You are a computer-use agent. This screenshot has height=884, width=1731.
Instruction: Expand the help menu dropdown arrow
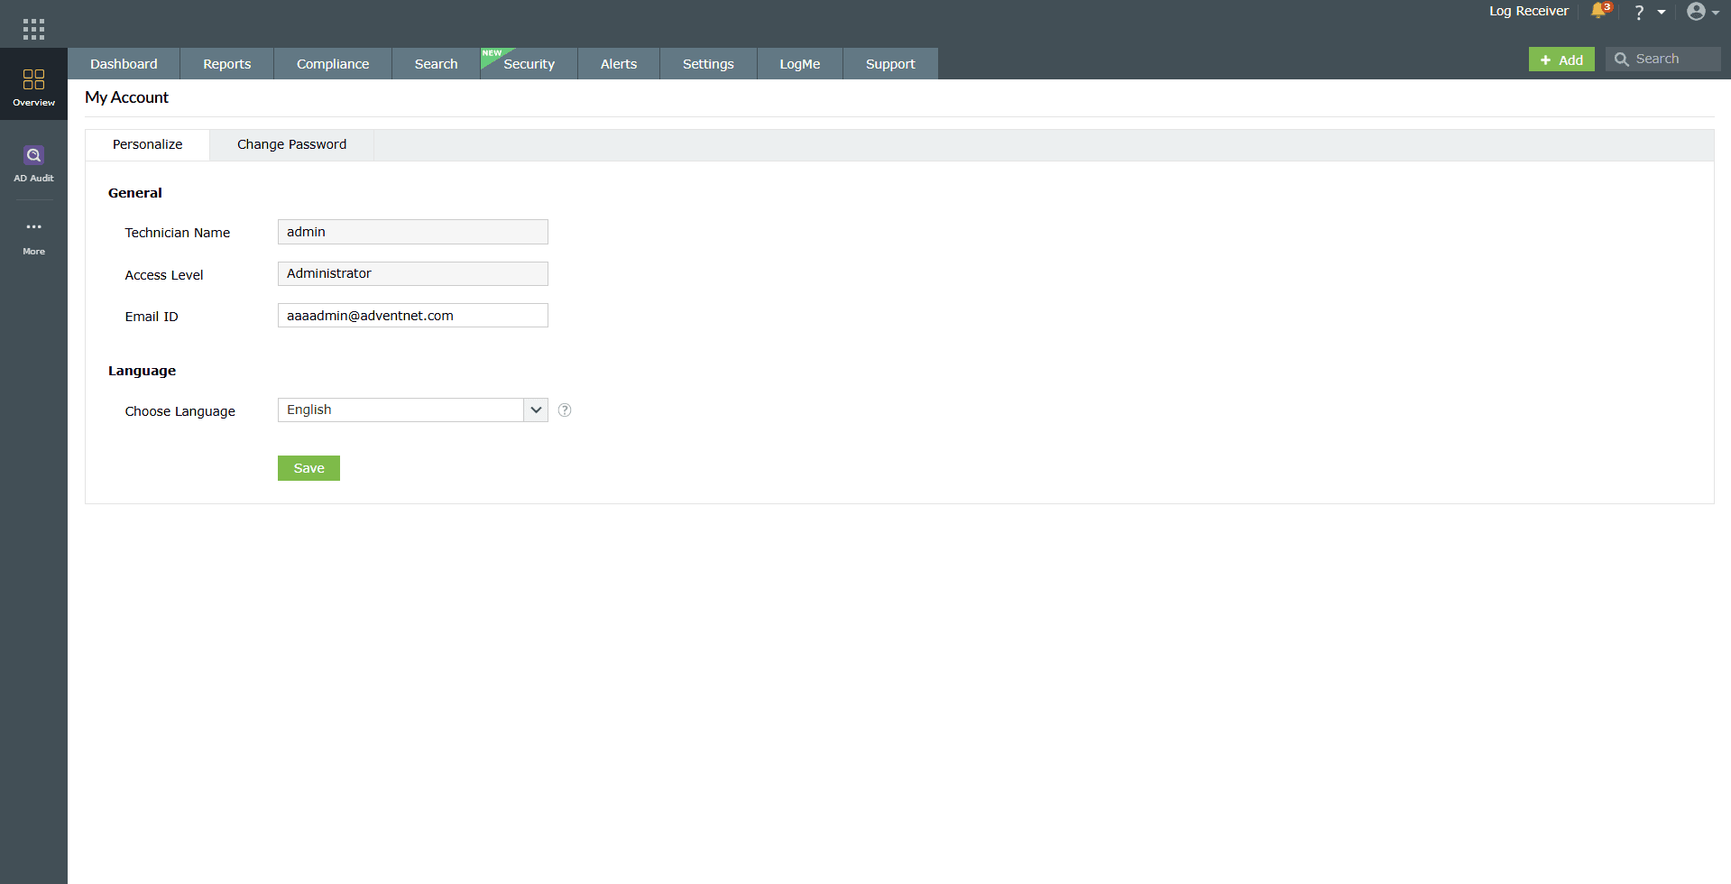coord(1662,13)
